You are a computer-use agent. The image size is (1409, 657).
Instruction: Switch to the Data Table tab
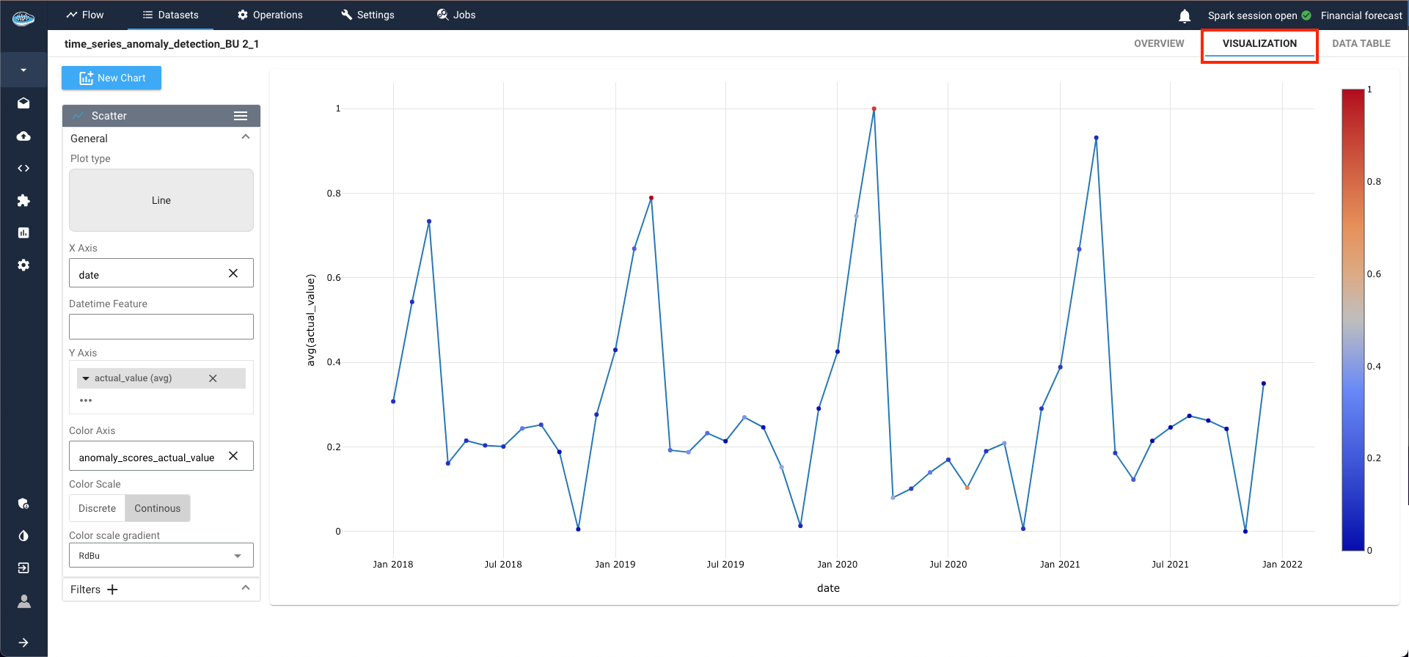[1361, 43]
